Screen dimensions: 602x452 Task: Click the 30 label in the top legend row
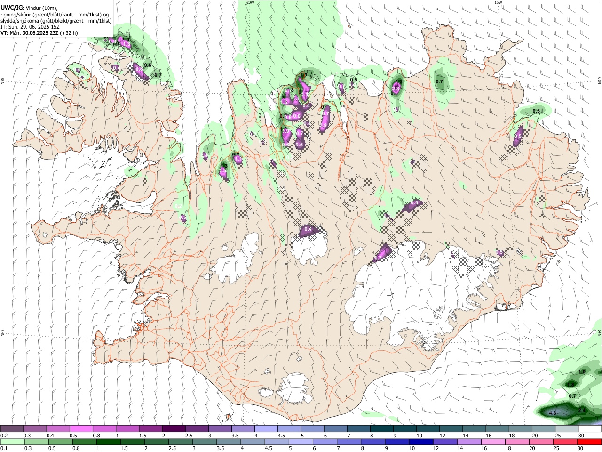coord(582,436)
